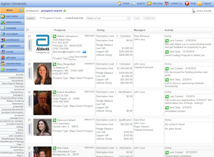Open actions menu for Robert Brookfield
The width and height of the screenshot is (214, 157).
[x=29, y=101]
